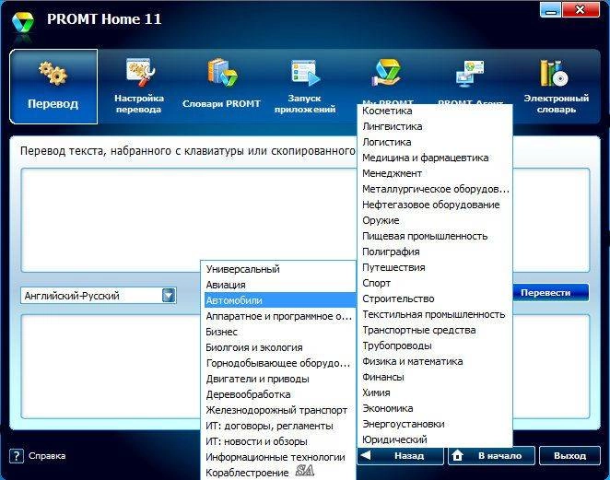Select Аппаратное и программное о... topic
The height and width of the screenshot is (480, 610).
point(280,316)
